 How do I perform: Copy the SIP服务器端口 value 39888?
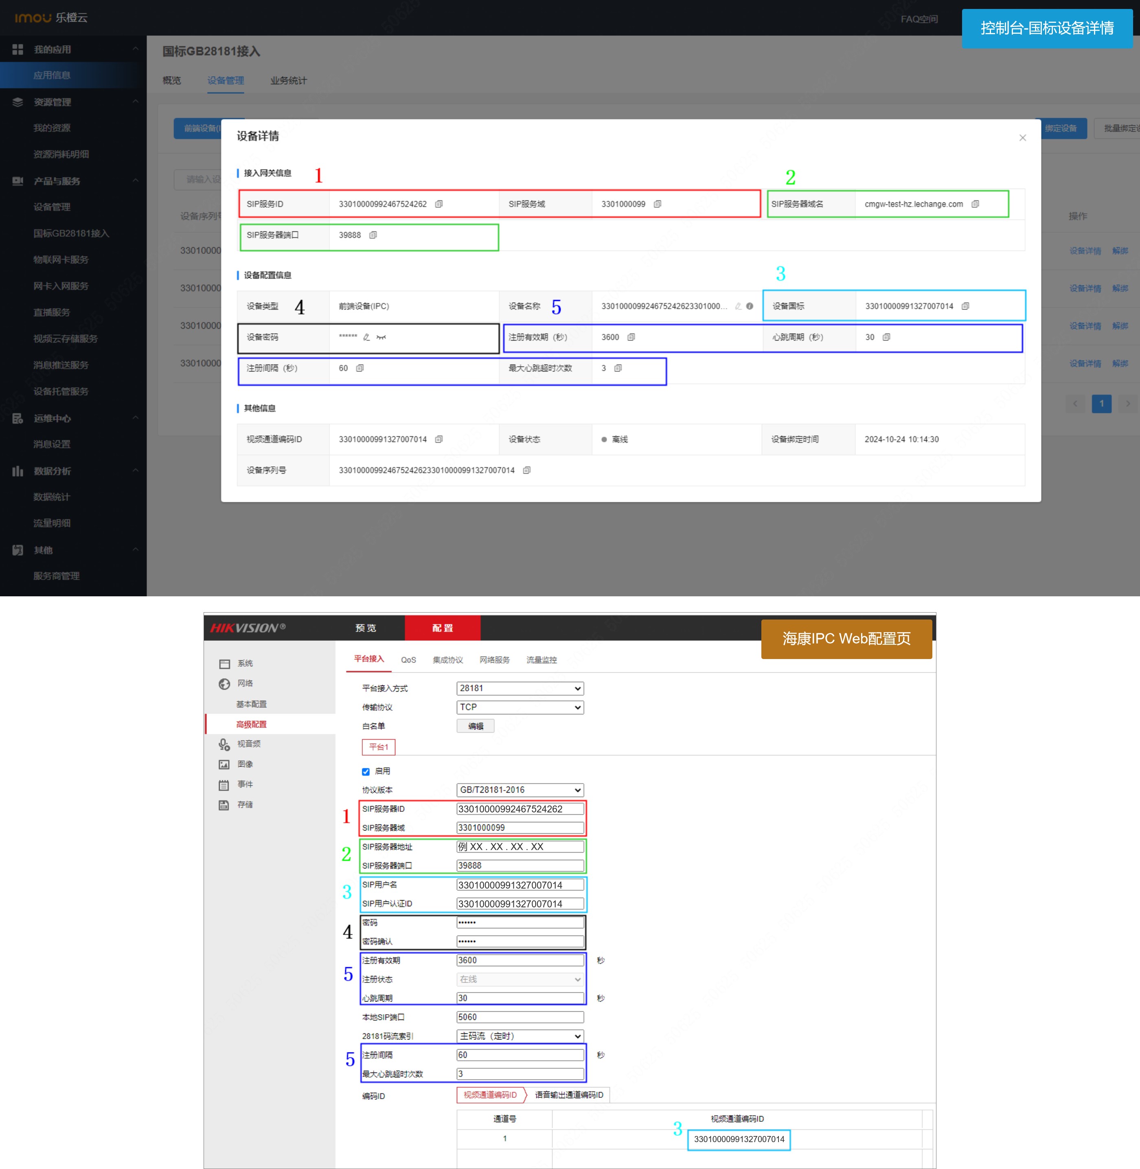tap(373, 235)
